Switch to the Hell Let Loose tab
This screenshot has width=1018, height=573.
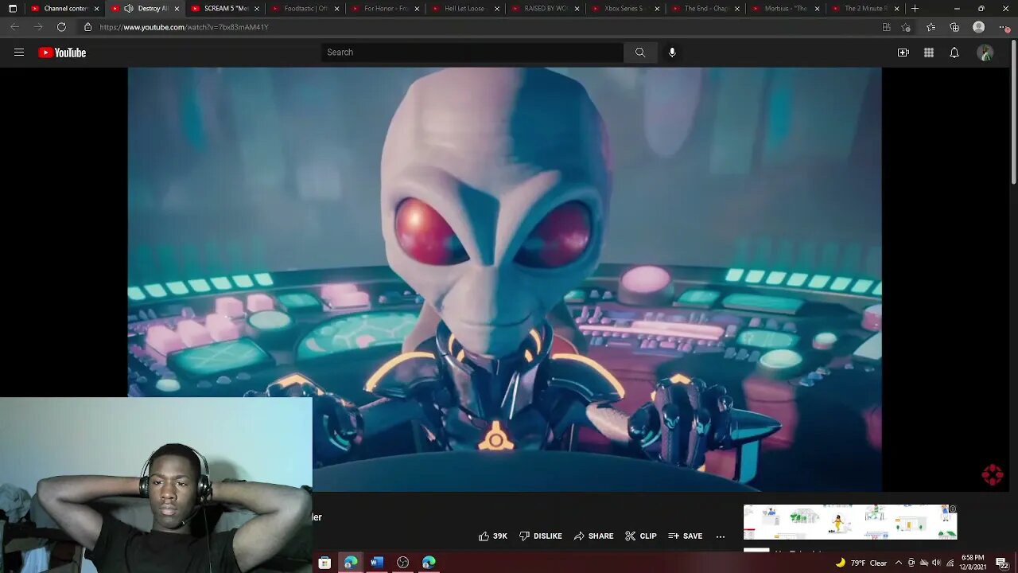tap(466, 9)
